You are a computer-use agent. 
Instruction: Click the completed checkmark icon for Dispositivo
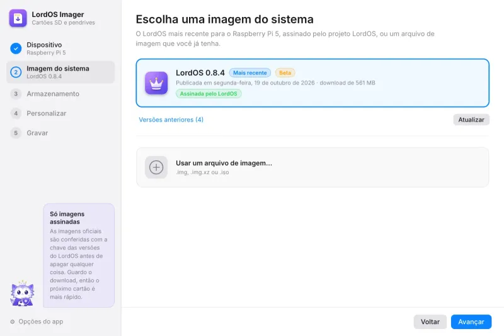pos(16,49)
